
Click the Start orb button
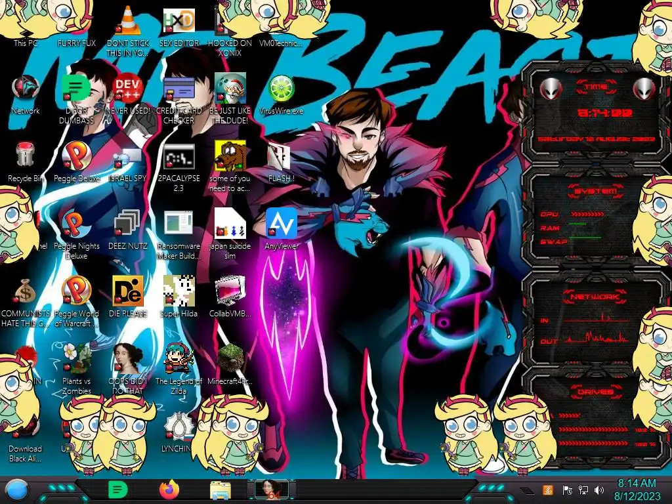tap(17, 490)
